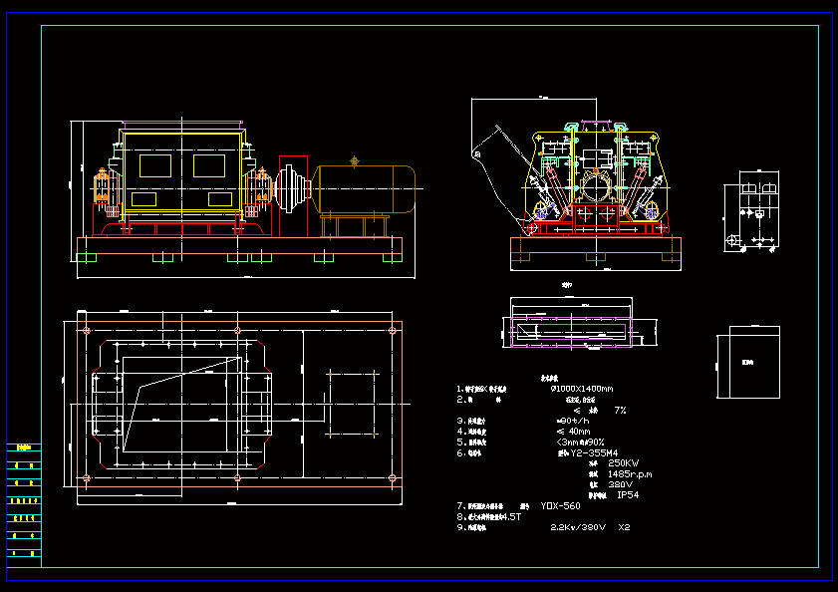Select the 1485r.p.m speed text
The image size is (838, 592).
click(x=629, y=474)
